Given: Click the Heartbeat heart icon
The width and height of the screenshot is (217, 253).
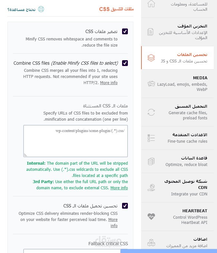Looking at the screenshot, I should 151,216.
